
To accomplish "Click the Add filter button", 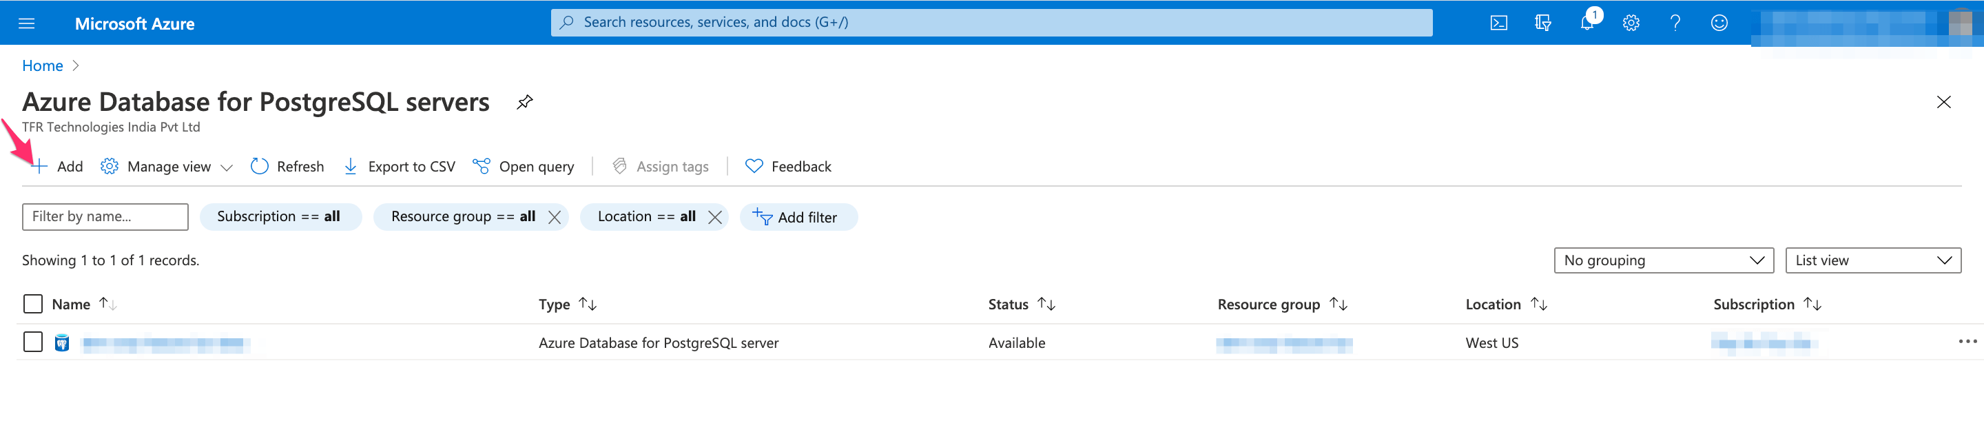I will click(796, 217).
